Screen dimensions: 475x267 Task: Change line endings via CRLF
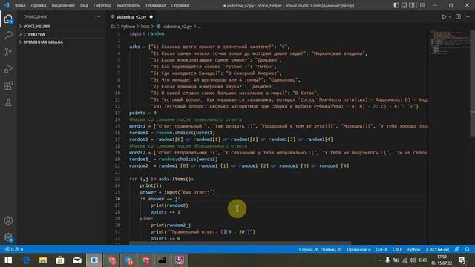(x=397, y=249)
